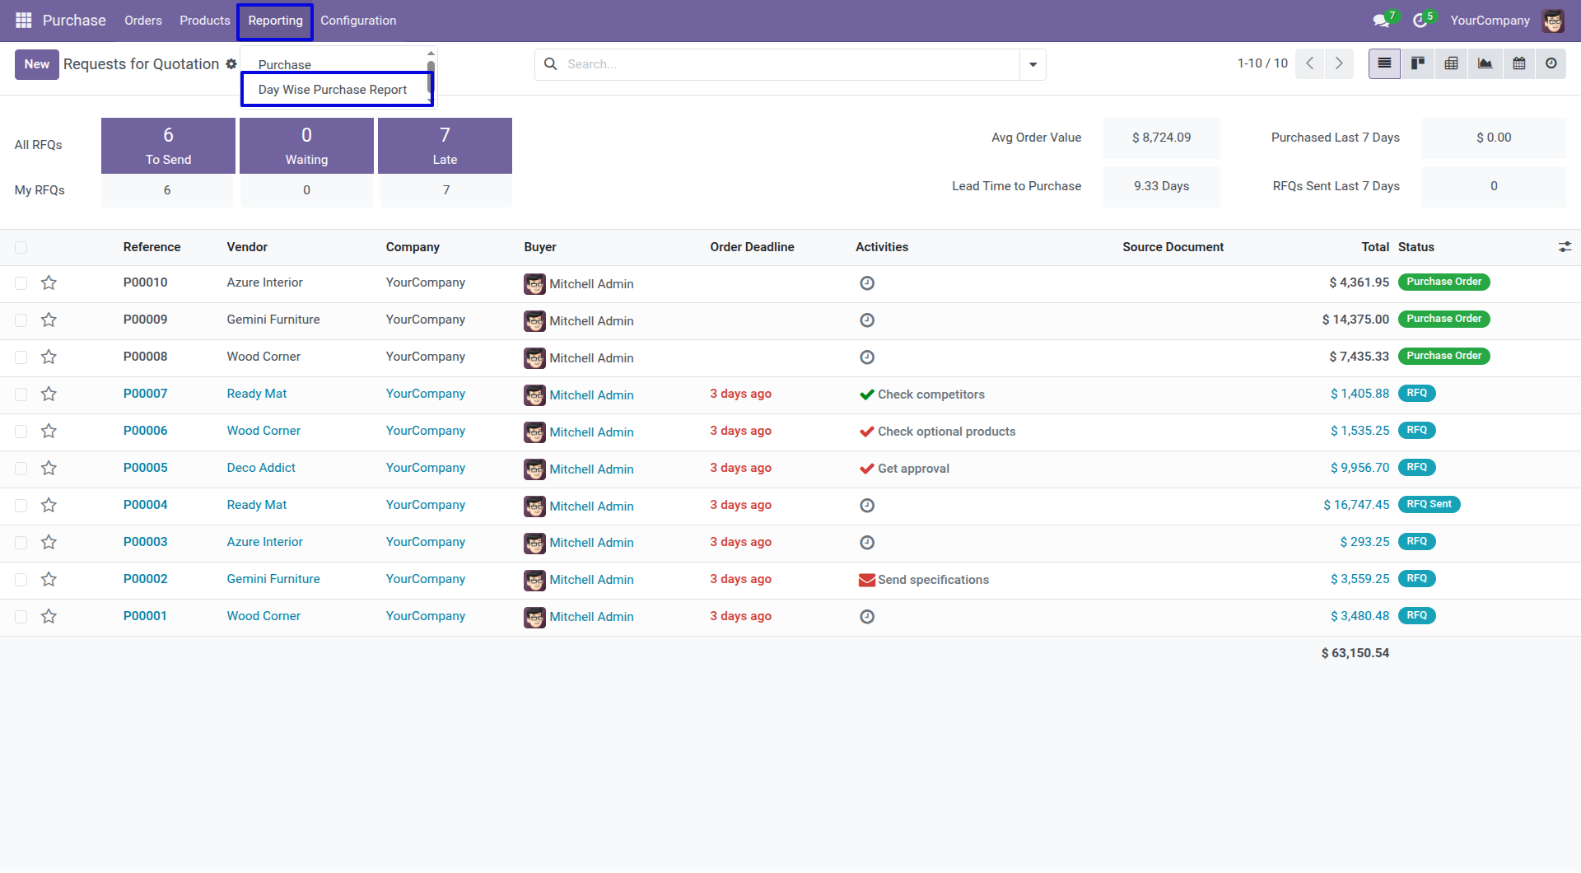The image size is (1581, 873).
Task: Open activity clock for P00003
Action: pos(867,543)
